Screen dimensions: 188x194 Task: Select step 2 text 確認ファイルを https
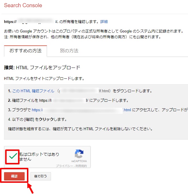pyautogui.click(x=68, y=100)
